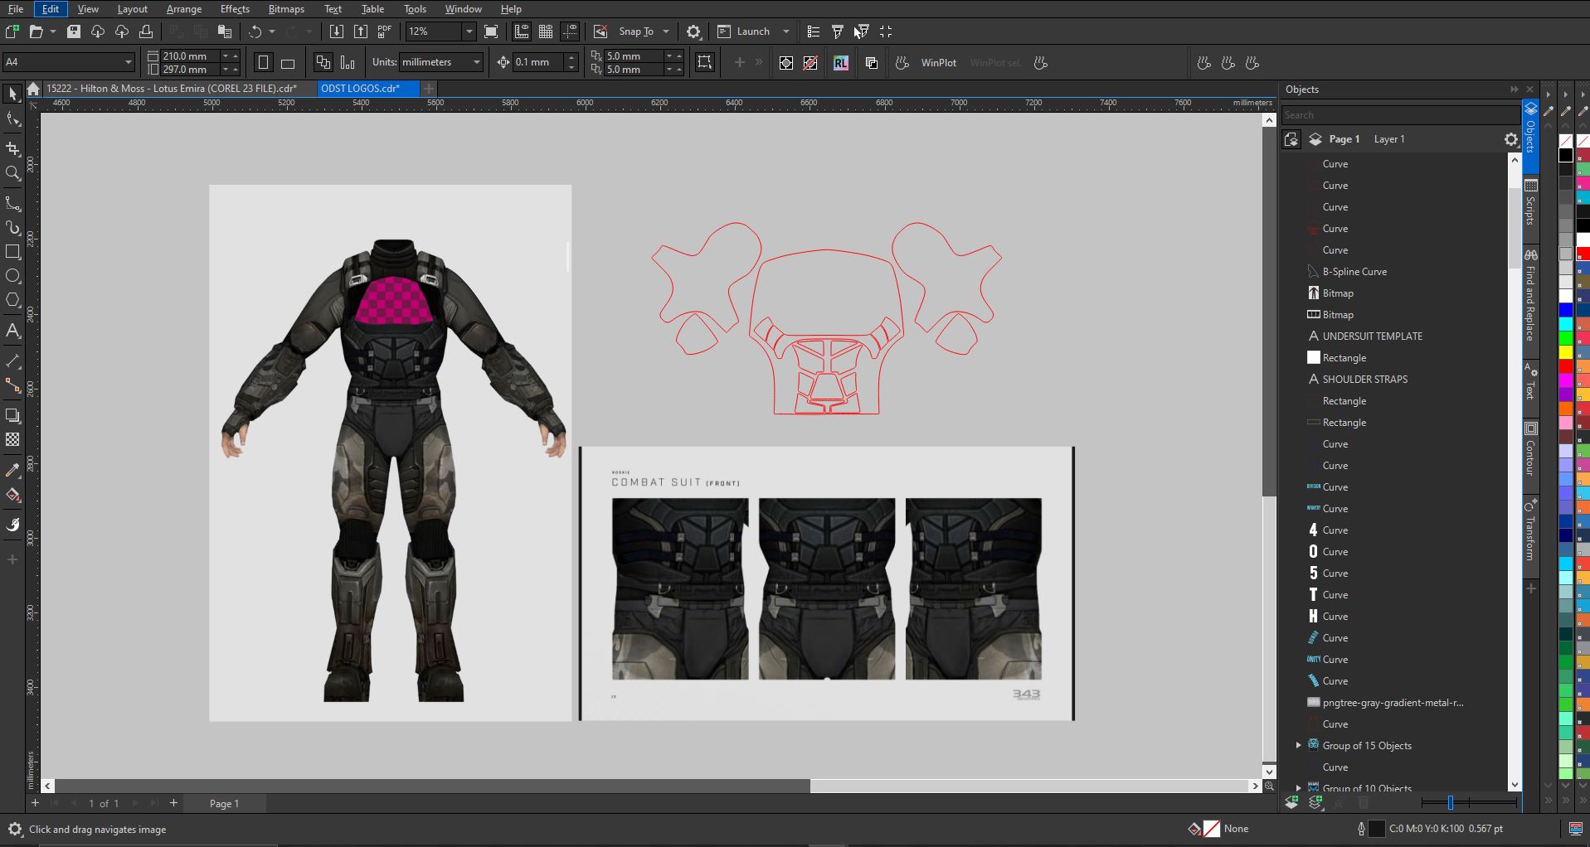Select the Color Eyedropper tool
This screenshot has width=1590, height=847.
[x=12, y=471]
